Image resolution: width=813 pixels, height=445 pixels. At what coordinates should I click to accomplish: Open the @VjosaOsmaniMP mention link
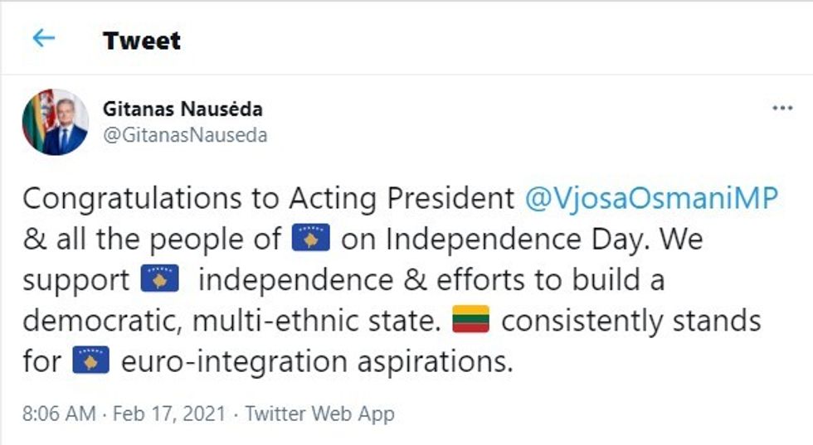653,199
